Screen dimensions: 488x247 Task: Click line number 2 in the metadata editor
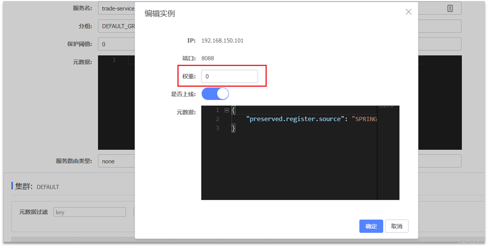point(217,119)
